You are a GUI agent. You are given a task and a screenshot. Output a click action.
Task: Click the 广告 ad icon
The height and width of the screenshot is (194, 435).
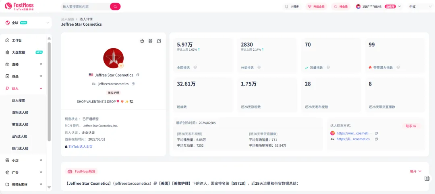pos(8,172)
